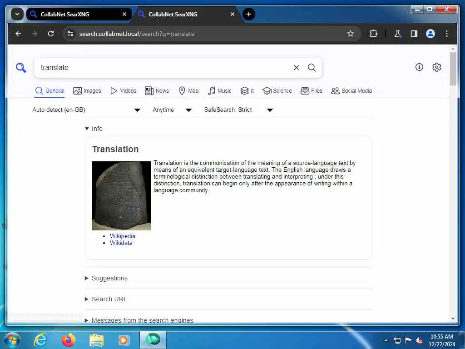Launch Internet Explorer from taskbar
The image size is (465, 349).
pos(40,340)
